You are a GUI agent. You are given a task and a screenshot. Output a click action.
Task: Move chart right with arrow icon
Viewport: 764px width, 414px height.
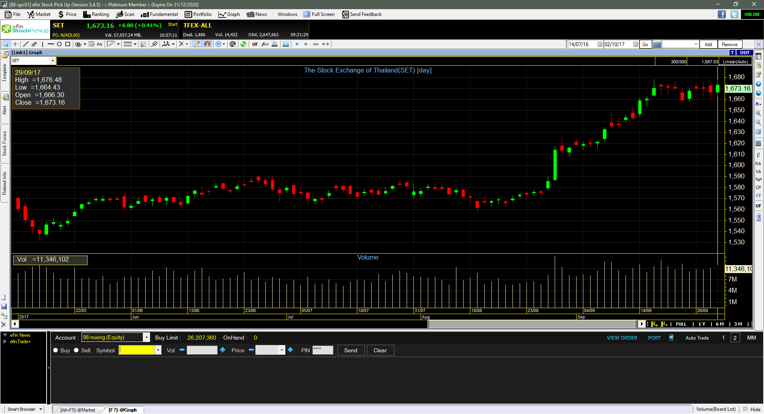(306, 44)
